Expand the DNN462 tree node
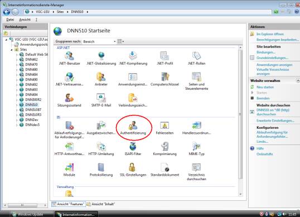Viewport: 300px width, 217px height. [x=17, y=60]
